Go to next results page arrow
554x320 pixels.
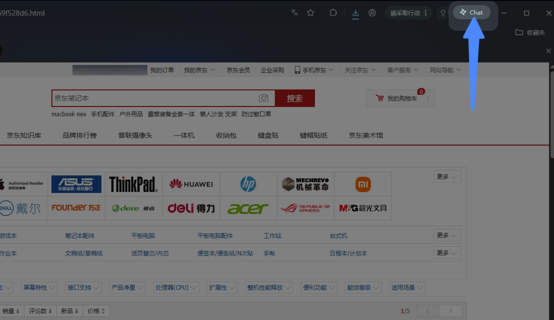(x=450, y=311)
